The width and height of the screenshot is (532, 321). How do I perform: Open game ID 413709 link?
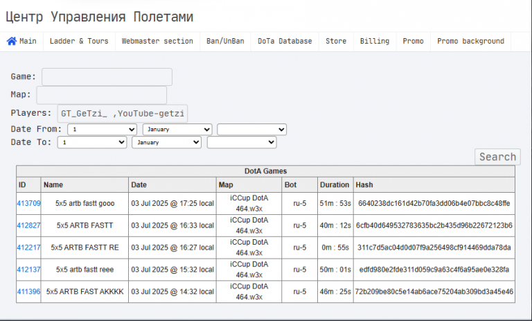(29, 203)
